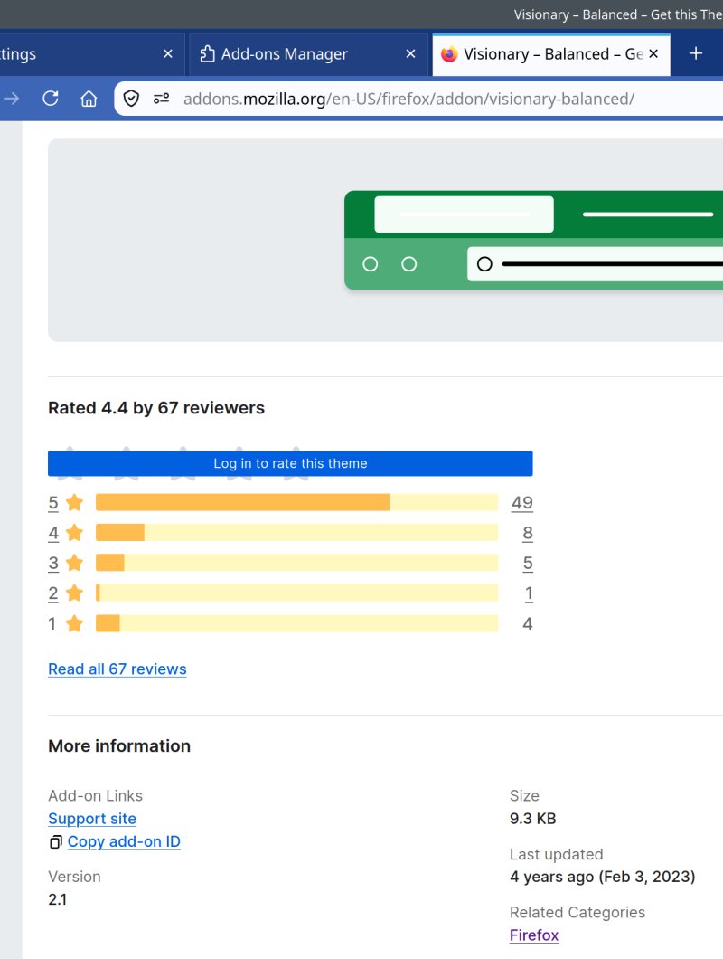Click the star icon in 5-star row
This screenshot has width=723, height=959.
click(x=75, y=503)
